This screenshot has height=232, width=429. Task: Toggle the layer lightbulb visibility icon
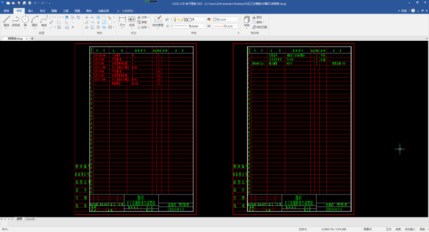(175, 19)
